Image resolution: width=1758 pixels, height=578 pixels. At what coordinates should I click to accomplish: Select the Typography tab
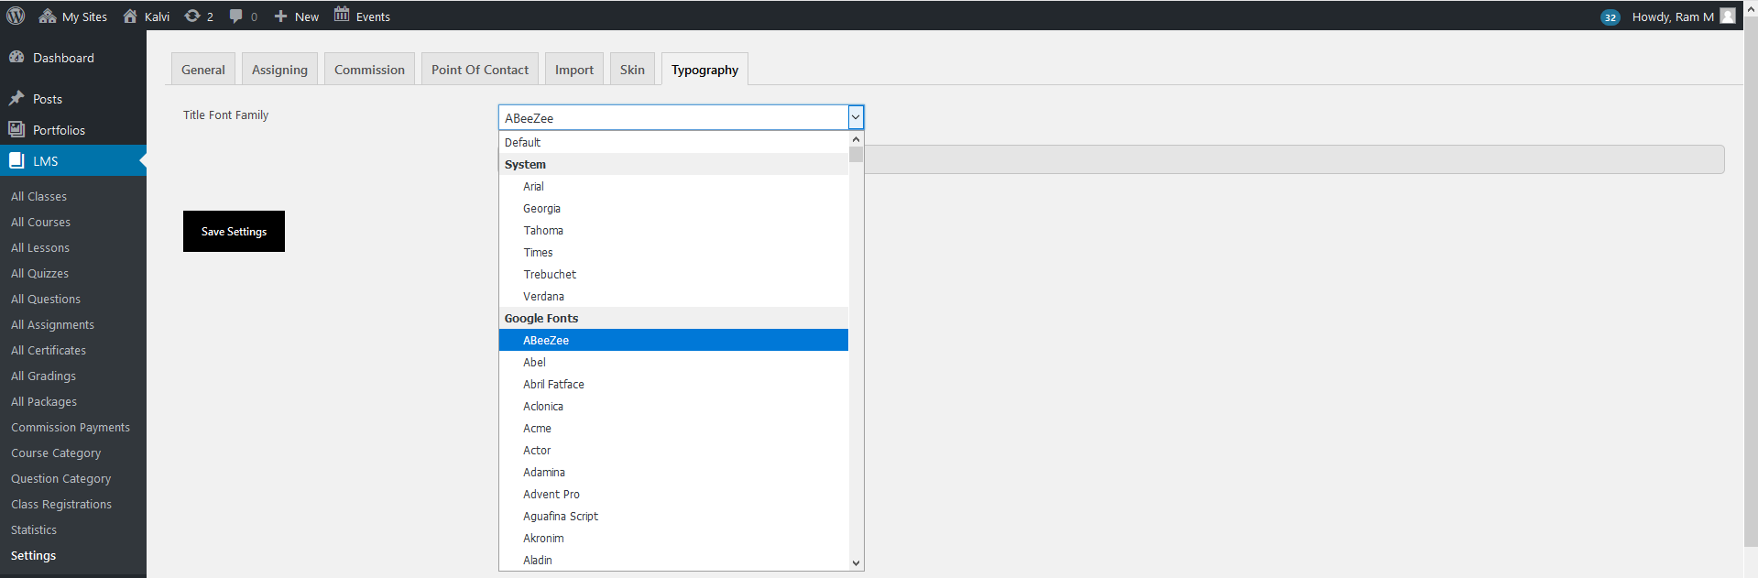click(x=704, y=69)
